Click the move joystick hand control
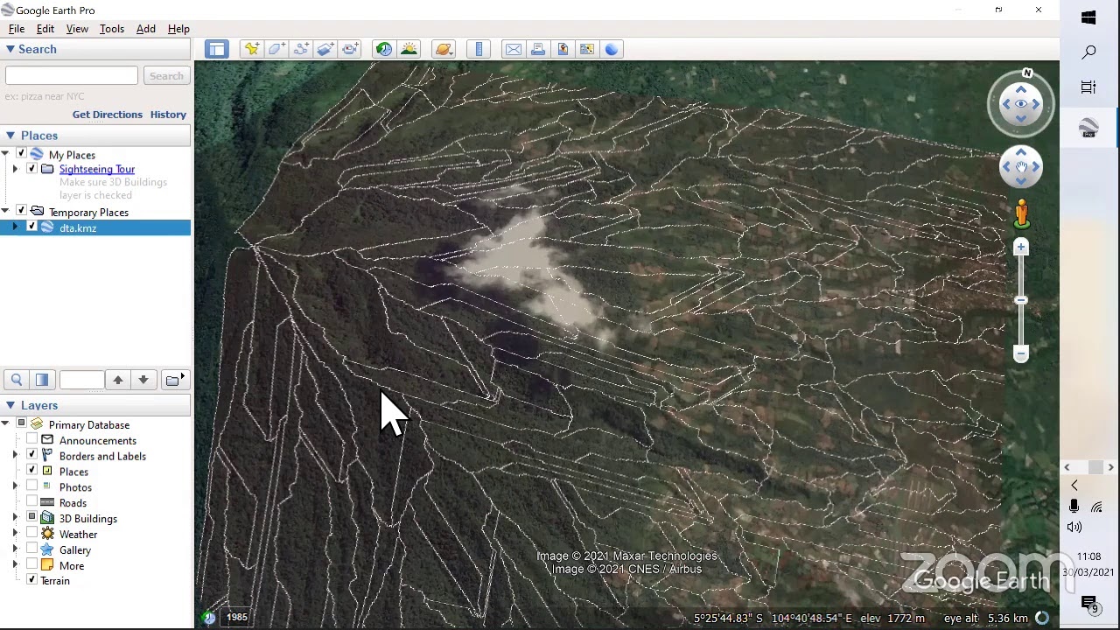The height and width of the screenshot is (630, 1120). (1021, 167)
